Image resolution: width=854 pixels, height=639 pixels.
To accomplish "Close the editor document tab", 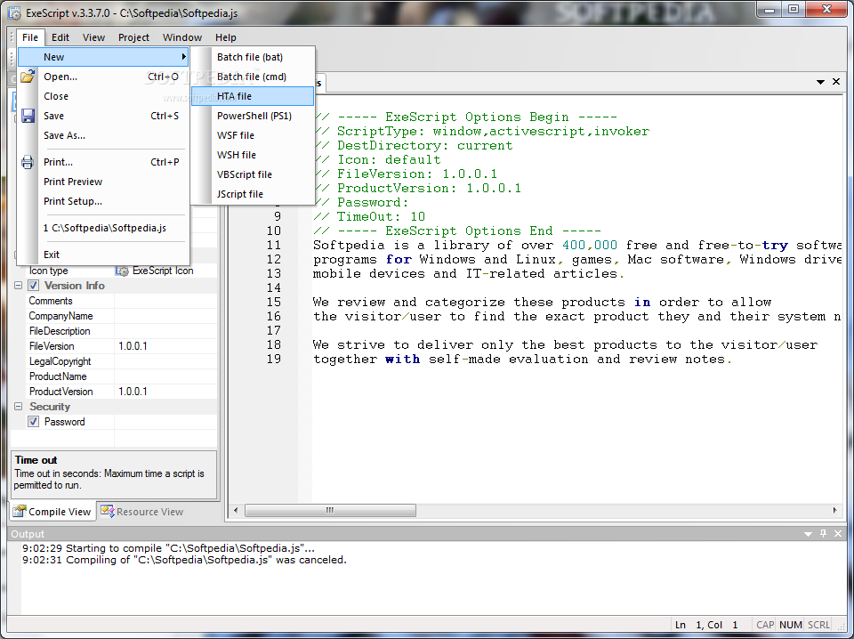I will tap(836, 82).
